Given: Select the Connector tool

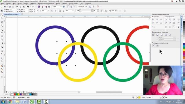Looking at the screenshot, I should pos(2,54).
